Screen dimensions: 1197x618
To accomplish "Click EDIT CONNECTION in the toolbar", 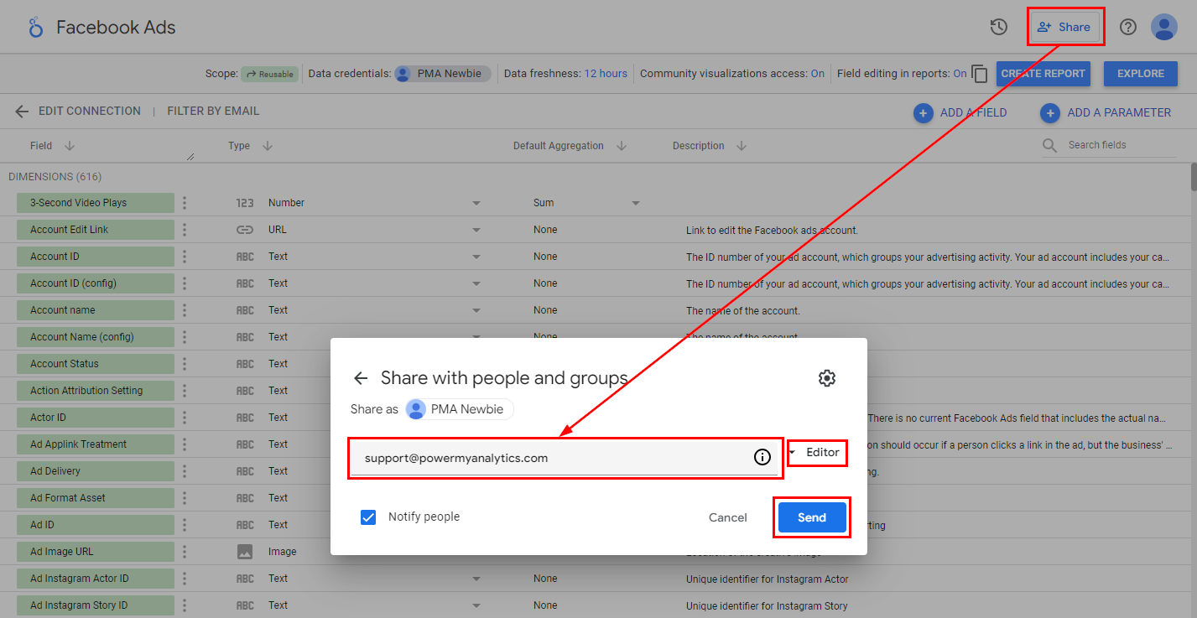I will click(89, 111).
